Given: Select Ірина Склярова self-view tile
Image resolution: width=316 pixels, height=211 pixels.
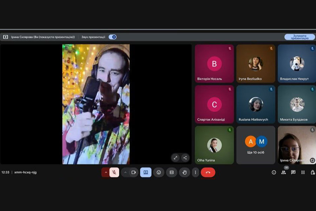Looking at the screenshot, I should 297,145.
